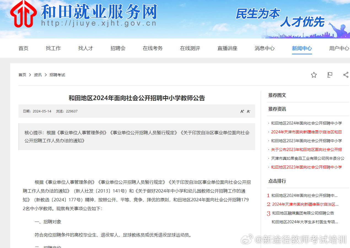Click the red site logo
This screenshot has width=350, height=248.
[x=23, y=14]
